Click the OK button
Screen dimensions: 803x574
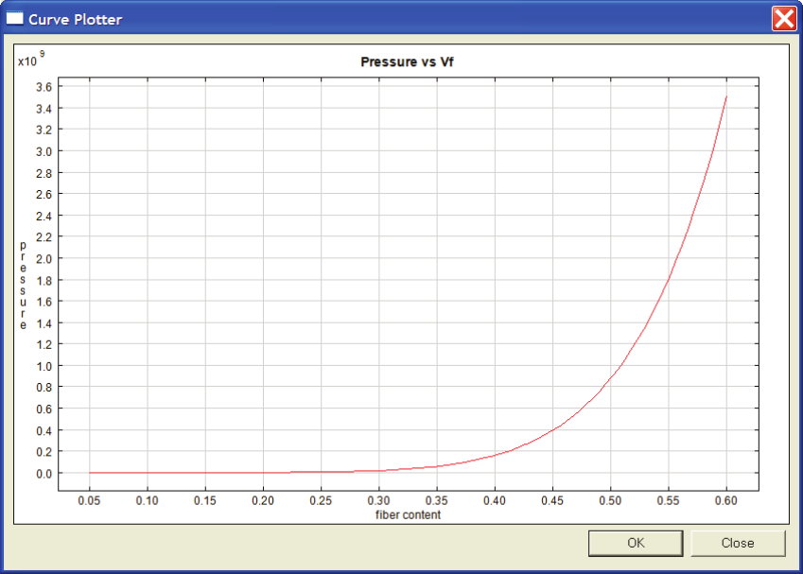point(636,544)
